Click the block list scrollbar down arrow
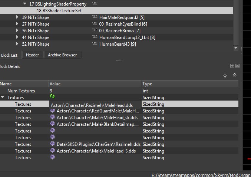This screenshot has width=251, height=177. tap(236, 48)
